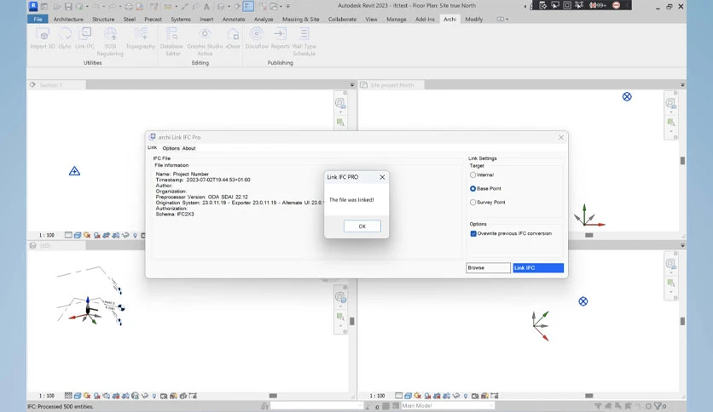Switch to the Architecture ribbon tab
713x412 pixels.
tap(68, 19)
